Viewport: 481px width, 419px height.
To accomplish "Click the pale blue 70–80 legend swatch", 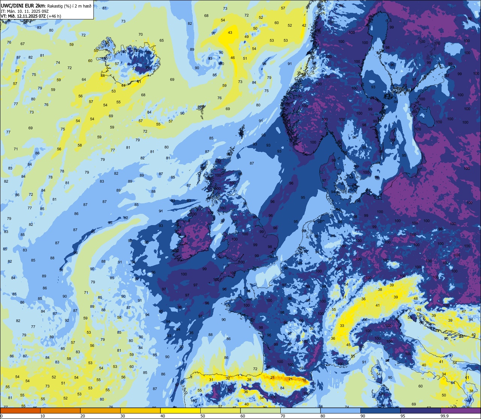I will (x=300, y=411).
